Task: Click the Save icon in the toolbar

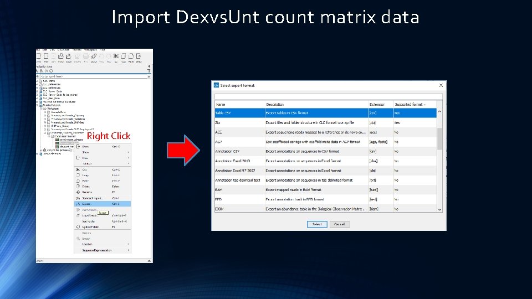Action: [x=53, y=56]
